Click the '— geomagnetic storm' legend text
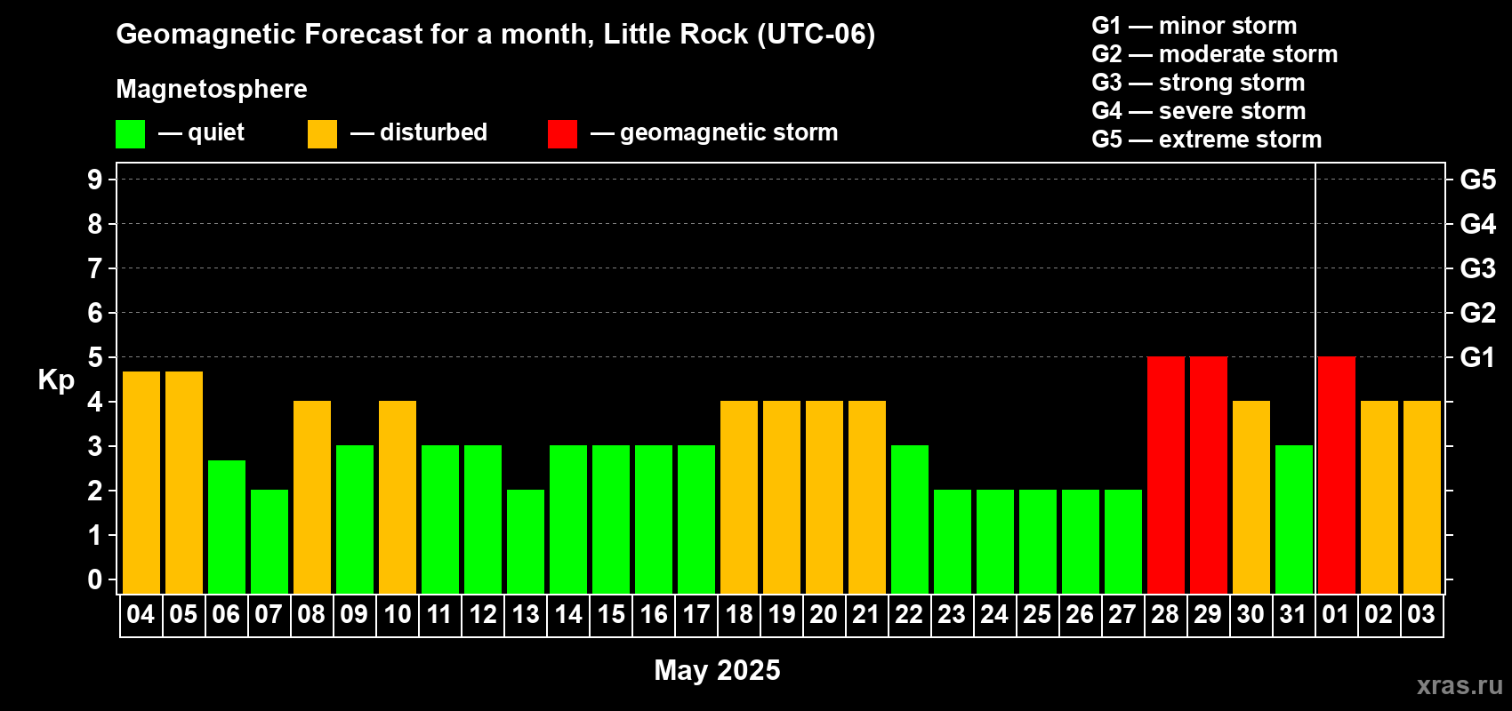The height and width of the screenshot is (711, 1512). 714,132
